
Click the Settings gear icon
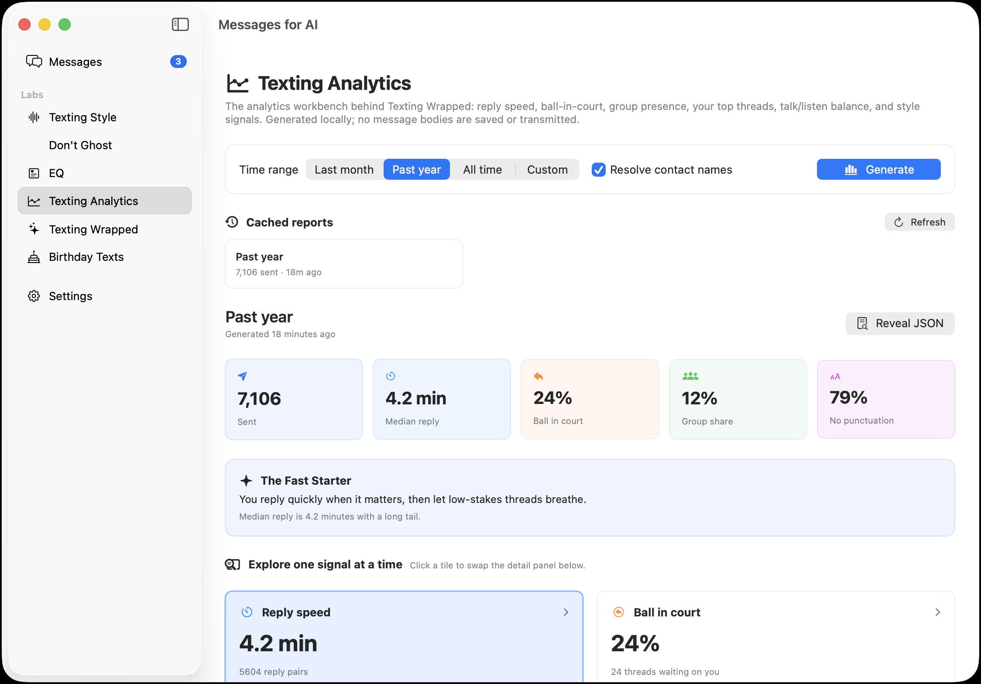34,296
